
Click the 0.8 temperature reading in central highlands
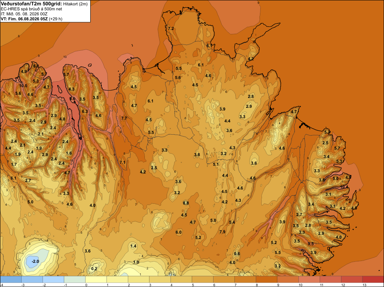186,203
